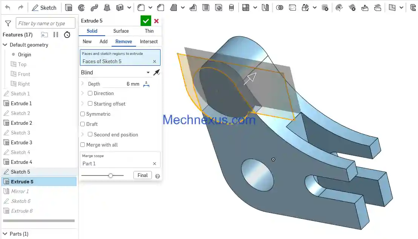The height and width of the screenshot is (239, 418).
Task: Click the Undo arrow icon
Action: (x=8, y=8)
